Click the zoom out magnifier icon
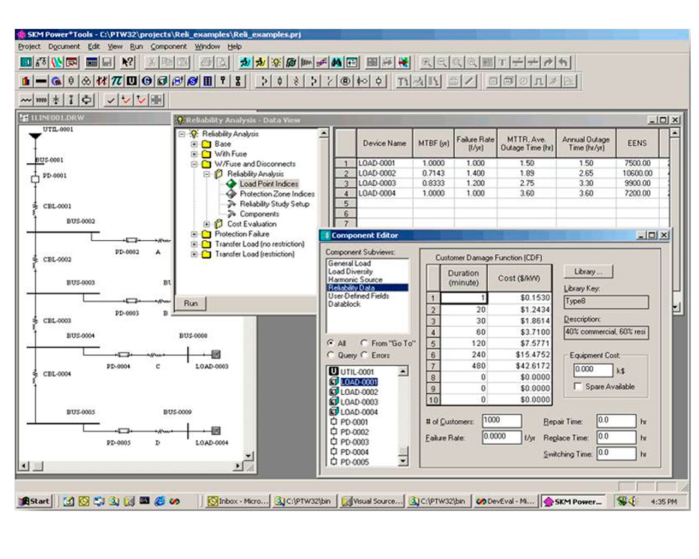Viewport: 699px width, 559px height. pyautogui.click(x=442, y=62)
